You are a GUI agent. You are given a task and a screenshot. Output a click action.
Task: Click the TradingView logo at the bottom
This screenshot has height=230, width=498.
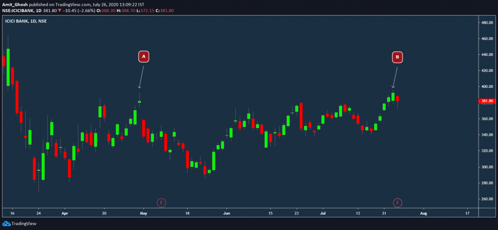coord(19,224)
